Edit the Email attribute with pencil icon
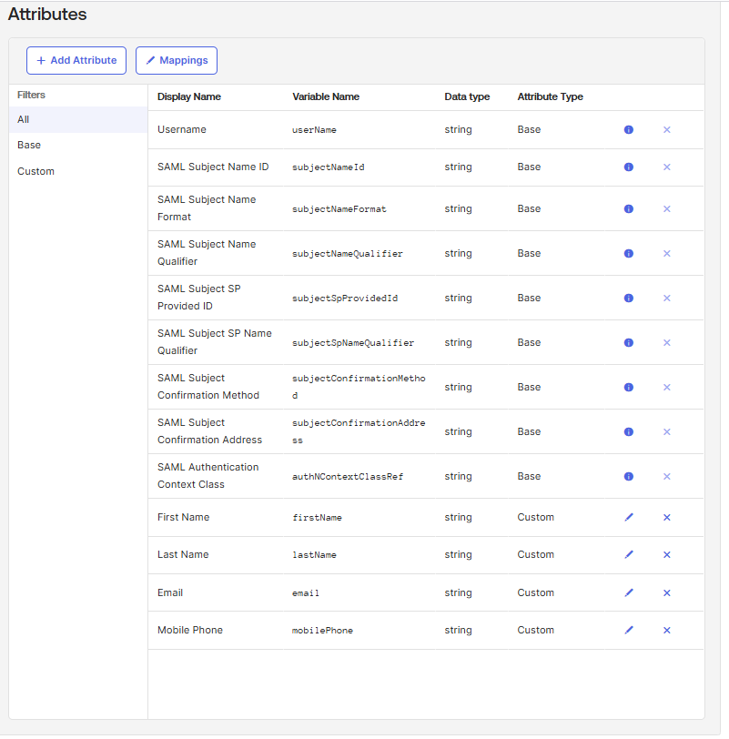The image size is (729, 739). [629, 592]
